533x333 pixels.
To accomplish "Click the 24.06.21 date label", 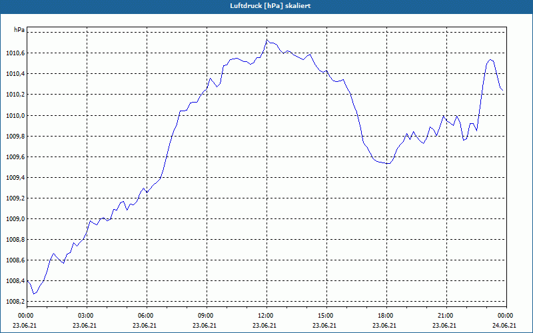I will click(504, 326).
